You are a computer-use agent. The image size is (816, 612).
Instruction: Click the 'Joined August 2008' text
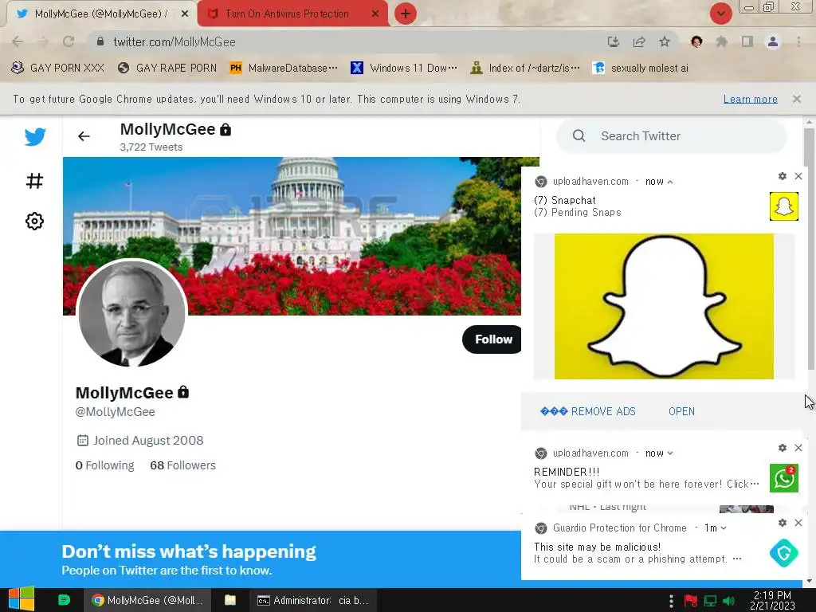(147, 441)
